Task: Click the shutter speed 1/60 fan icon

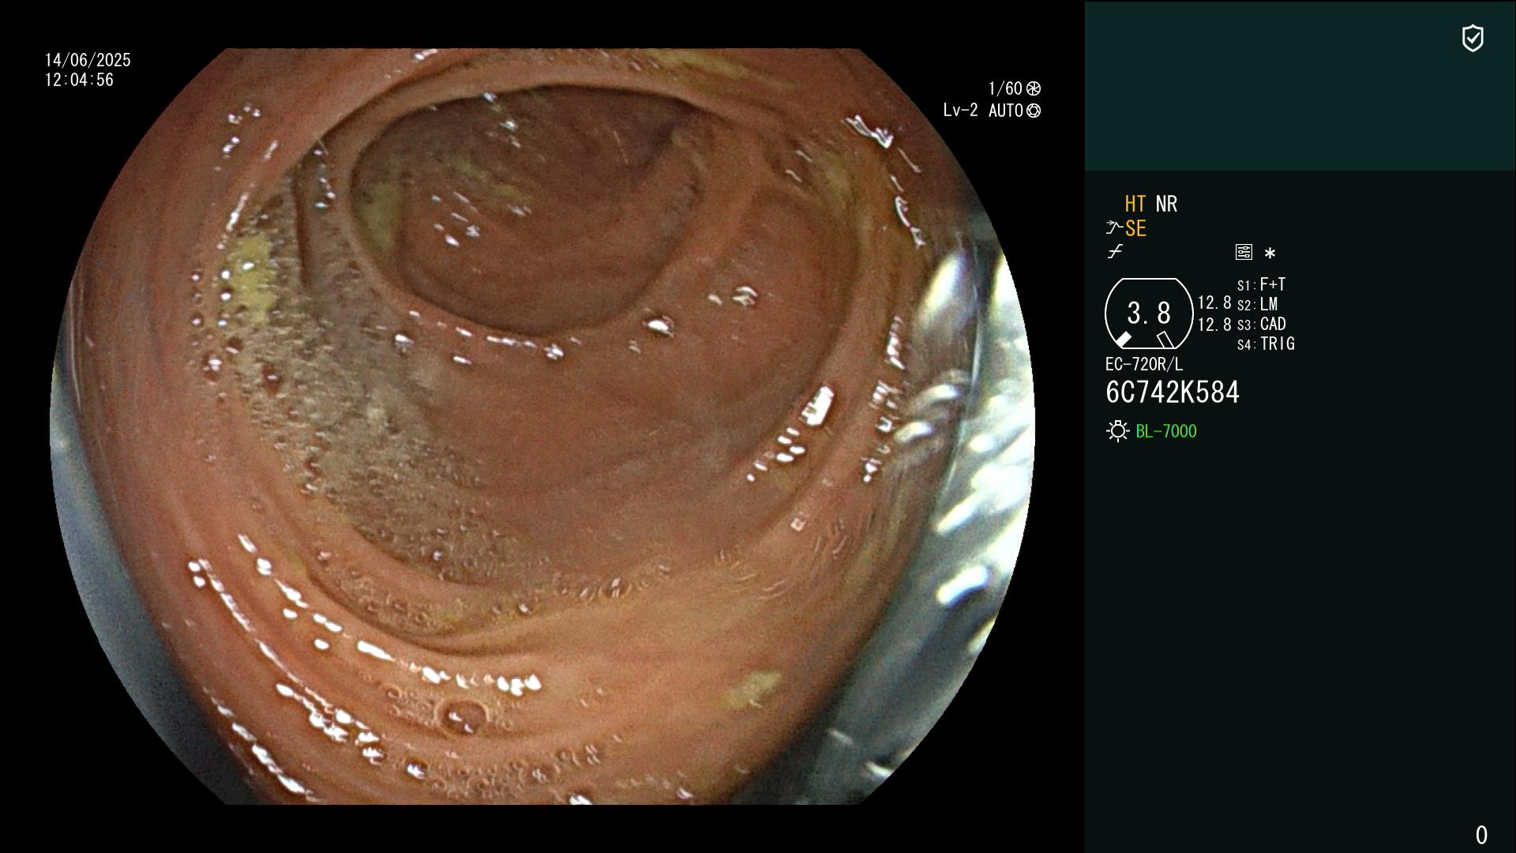Action: (x=1034, y=88)
